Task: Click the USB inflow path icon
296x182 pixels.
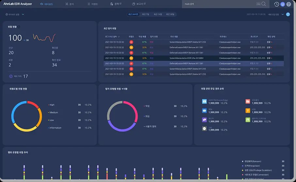Action: click(248, 111)
